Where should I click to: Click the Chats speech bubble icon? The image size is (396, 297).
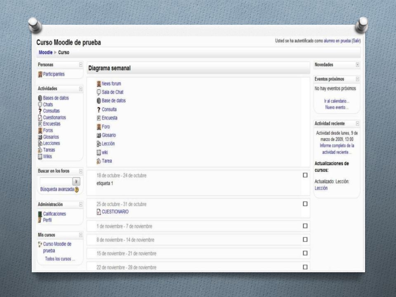40,104
